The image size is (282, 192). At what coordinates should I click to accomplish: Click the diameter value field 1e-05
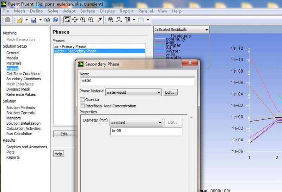pyautogui.click(x=146, y=131)
